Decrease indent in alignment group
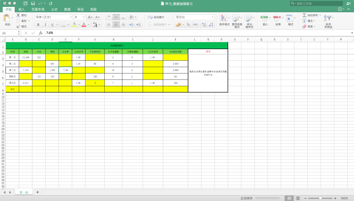Image resolution: width=354 pixels, height=201 pixels. (x=131, y=25)
